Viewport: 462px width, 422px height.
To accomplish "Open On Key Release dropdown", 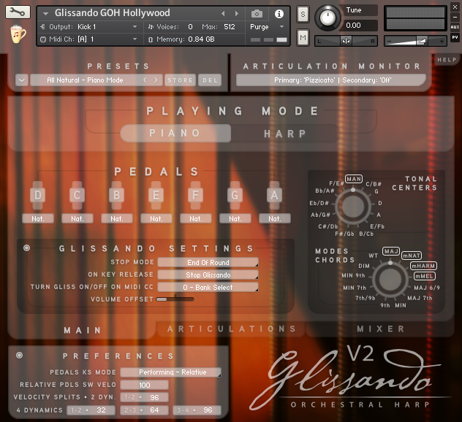I will (x=208, y=275).
